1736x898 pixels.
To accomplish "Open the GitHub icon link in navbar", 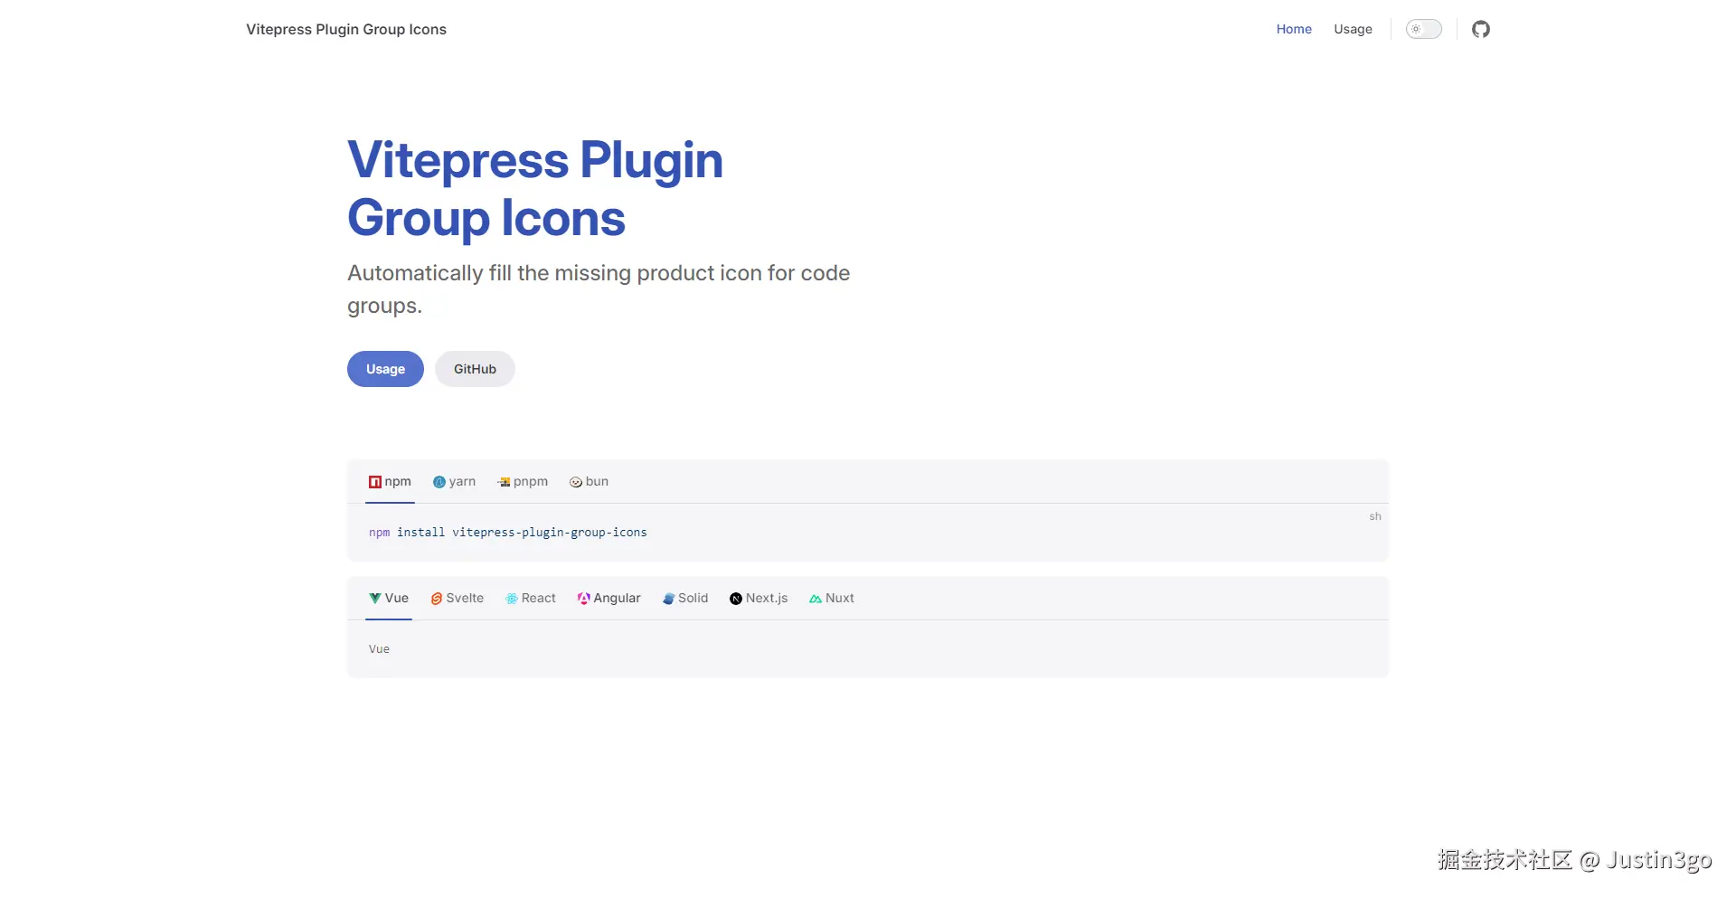I will (x=1480, y=29).
